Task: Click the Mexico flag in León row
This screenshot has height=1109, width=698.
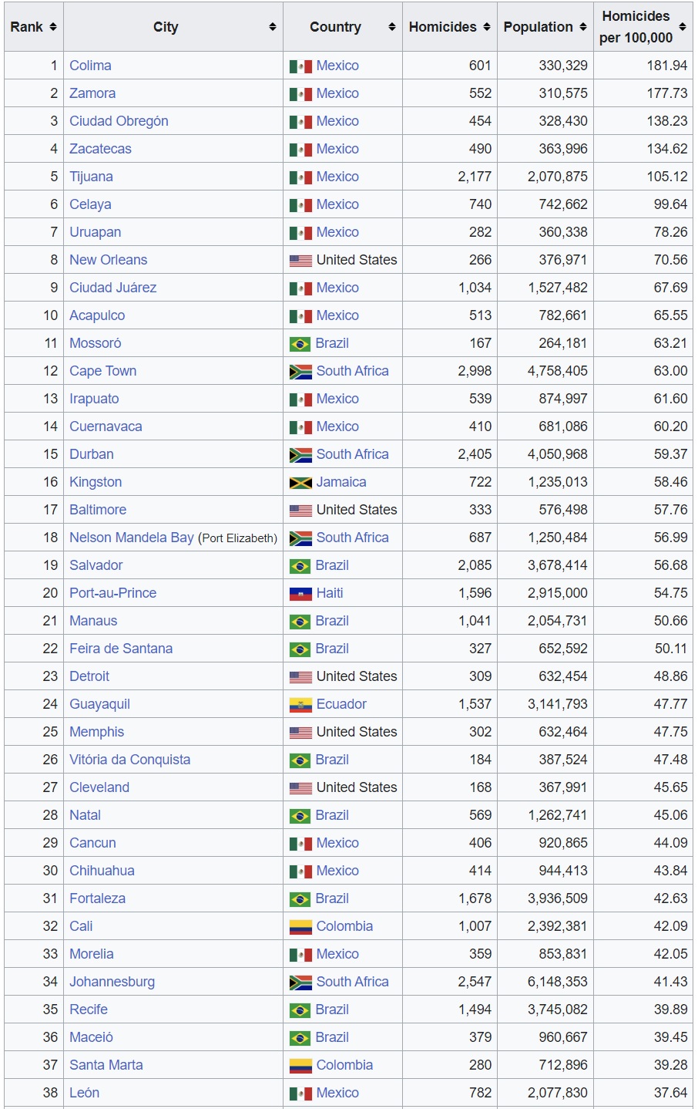Action: 300,1094
